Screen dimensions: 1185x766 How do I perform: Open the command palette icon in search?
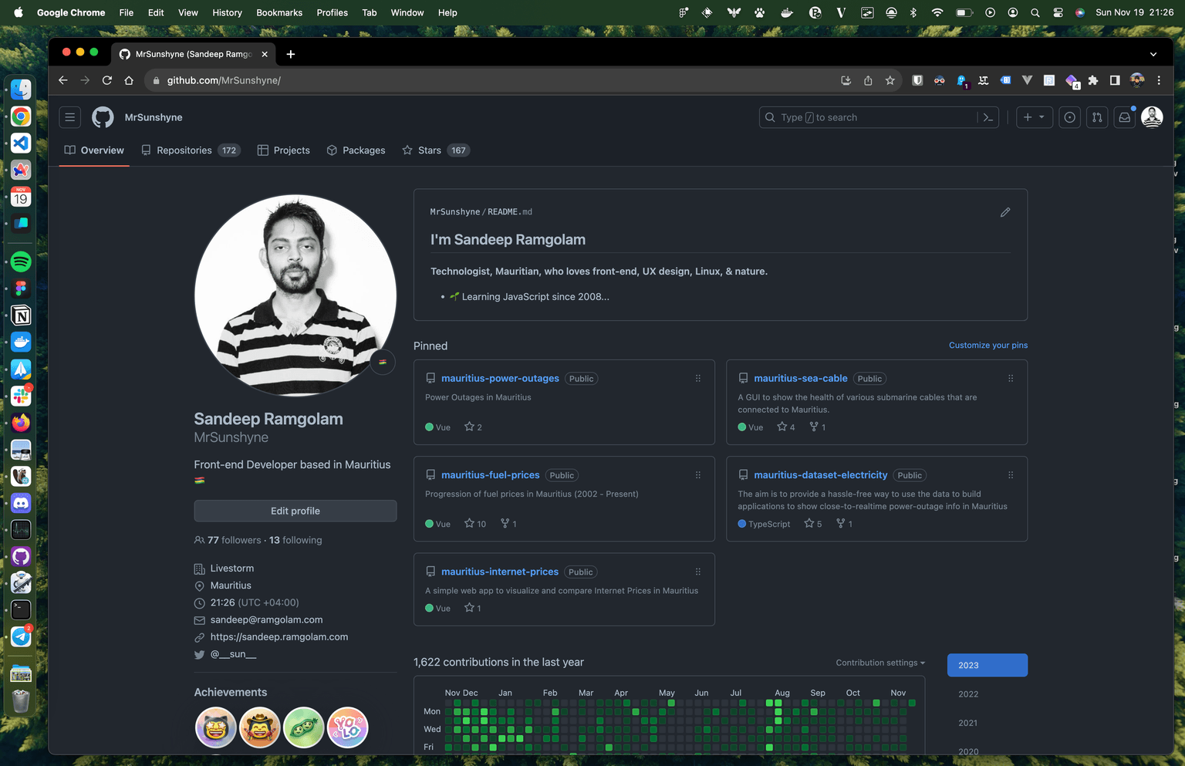[987, 117]
